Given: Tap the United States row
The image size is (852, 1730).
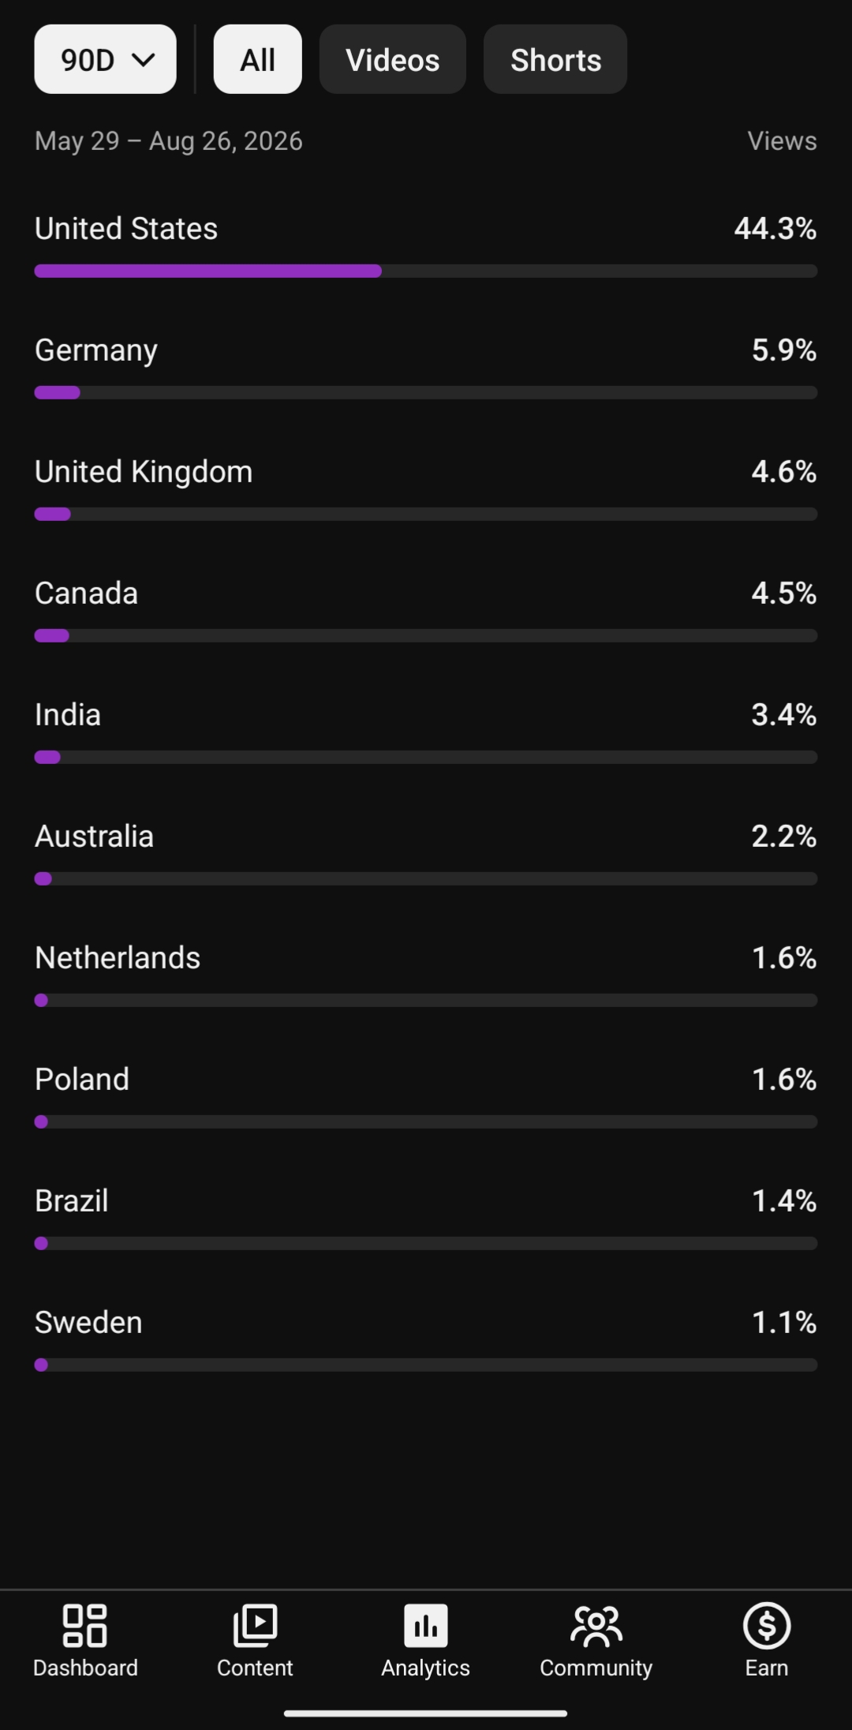Looking at the screenshot, I should pos(426,245).
